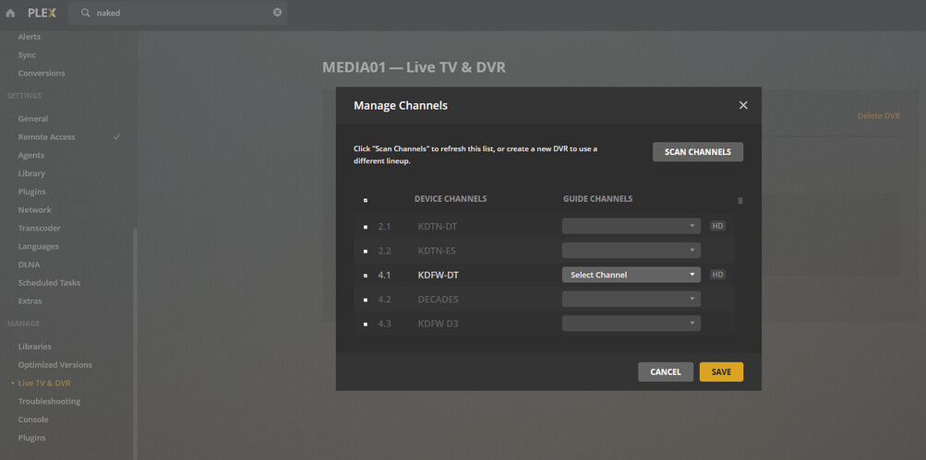Open Transcoder settings
Viewport: 926px width, 460px height.
[39, 229]
